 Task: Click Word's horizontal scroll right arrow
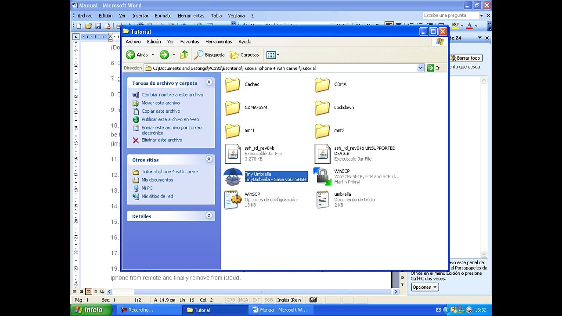pyautogui.click(x=396, y=291)
